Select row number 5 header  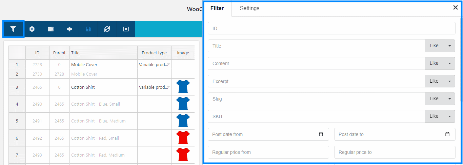coord(17,121)
